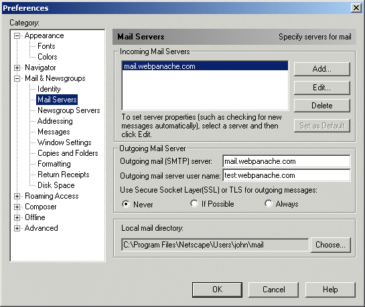The image size is (365, 307).
Task: Set SSL usage to Always
Action: tap(268, 203)
